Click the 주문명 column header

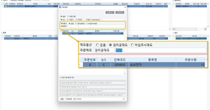click(35, 4)
